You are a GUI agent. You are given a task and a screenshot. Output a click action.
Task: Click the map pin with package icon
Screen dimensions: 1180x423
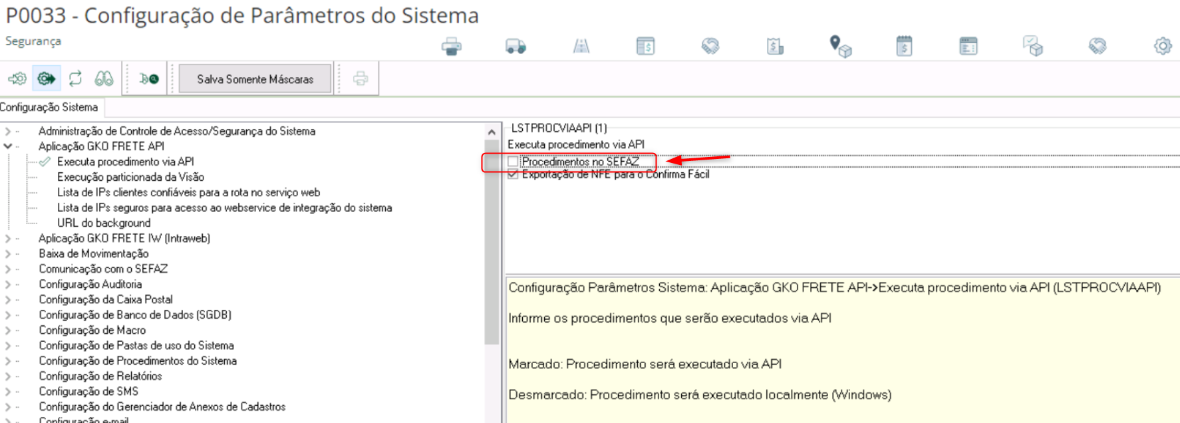tap(840, 46)
